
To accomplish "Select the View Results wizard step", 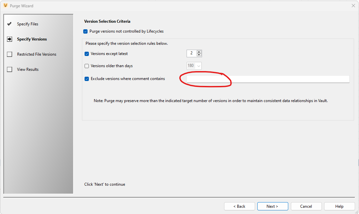I will click(28, 69).
